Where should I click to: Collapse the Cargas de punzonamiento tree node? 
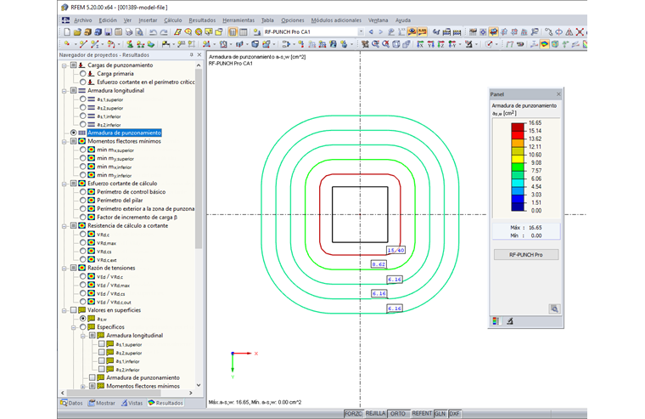[x=64, y=65]
